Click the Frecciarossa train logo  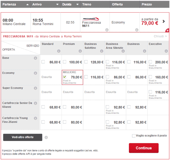pyautogui.click(x=91, y=19)
